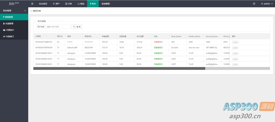Open 用户 tab with person icon
Image resolution: width=275 pixels, height=122 pixels.
coord(56,4)
